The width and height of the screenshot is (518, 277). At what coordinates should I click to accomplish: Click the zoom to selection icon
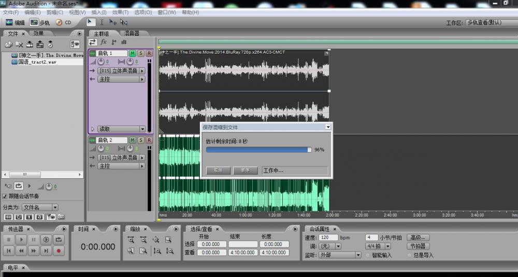tap(168, 240)
